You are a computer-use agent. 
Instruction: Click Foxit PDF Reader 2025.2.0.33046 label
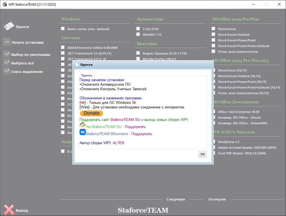242,153
